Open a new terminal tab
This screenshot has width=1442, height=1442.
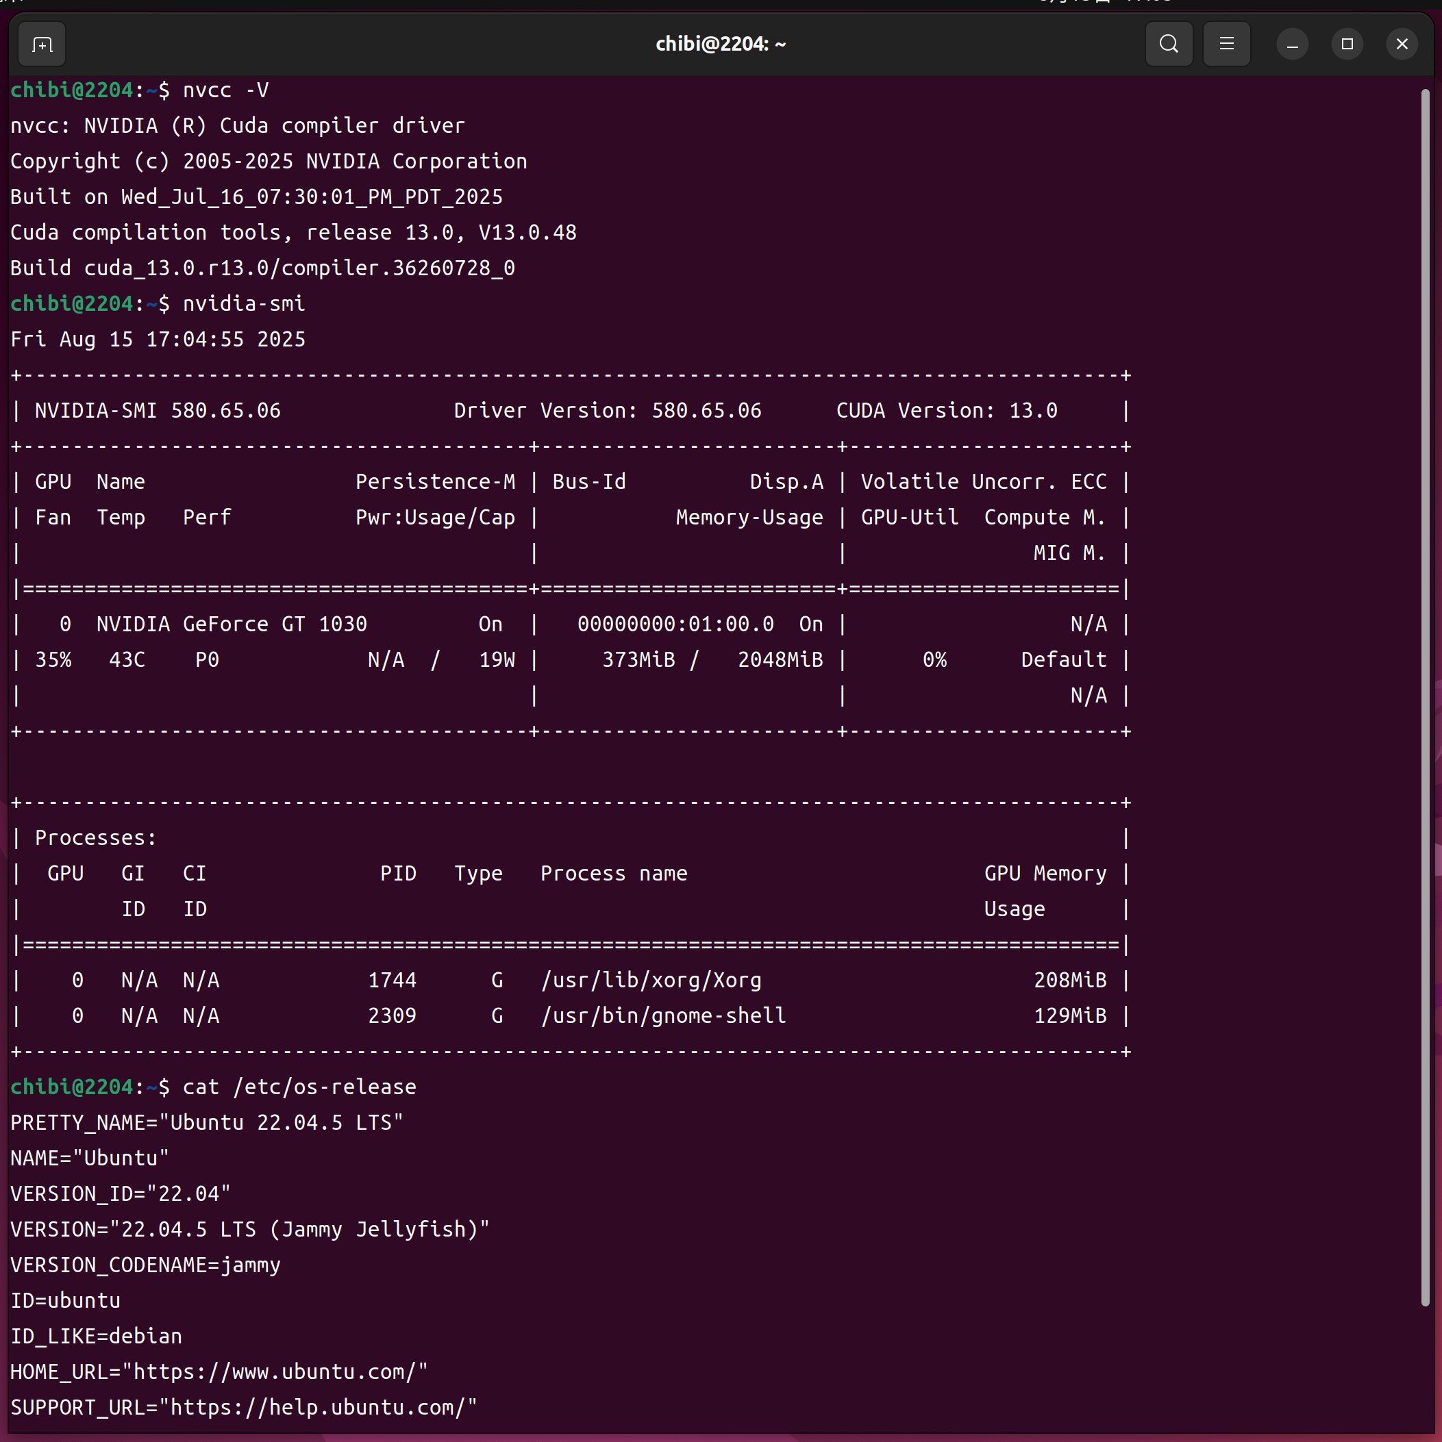pos(42,45)
